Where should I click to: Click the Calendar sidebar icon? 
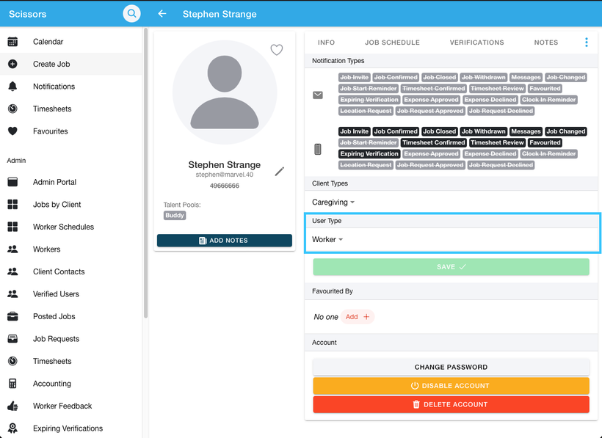click(12, 41)
